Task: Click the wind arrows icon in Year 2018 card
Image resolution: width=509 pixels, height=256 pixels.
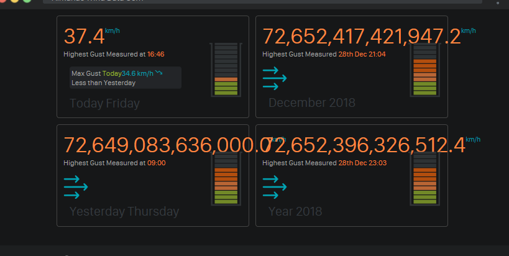Action: click(x=275, y=187)
